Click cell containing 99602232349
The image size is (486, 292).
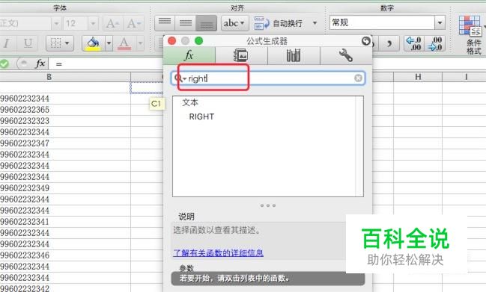(65, 188)
